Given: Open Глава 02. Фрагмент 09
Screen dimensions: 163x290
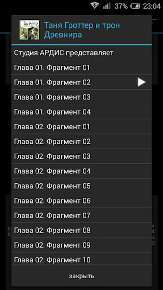Looking at the screenshot, I should pos(81,245).
